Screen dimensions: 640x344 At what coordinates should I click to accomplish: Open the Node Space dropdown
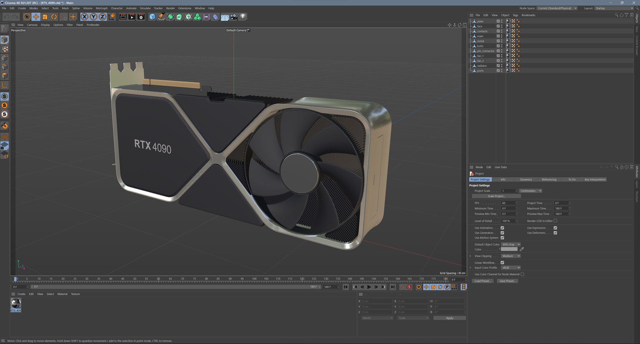coord(557,8)
